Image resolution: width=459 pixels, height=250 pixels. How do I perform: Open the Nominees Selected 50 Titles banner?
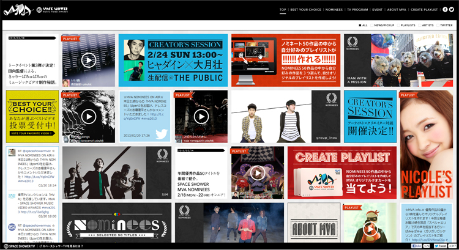(117, 223)
